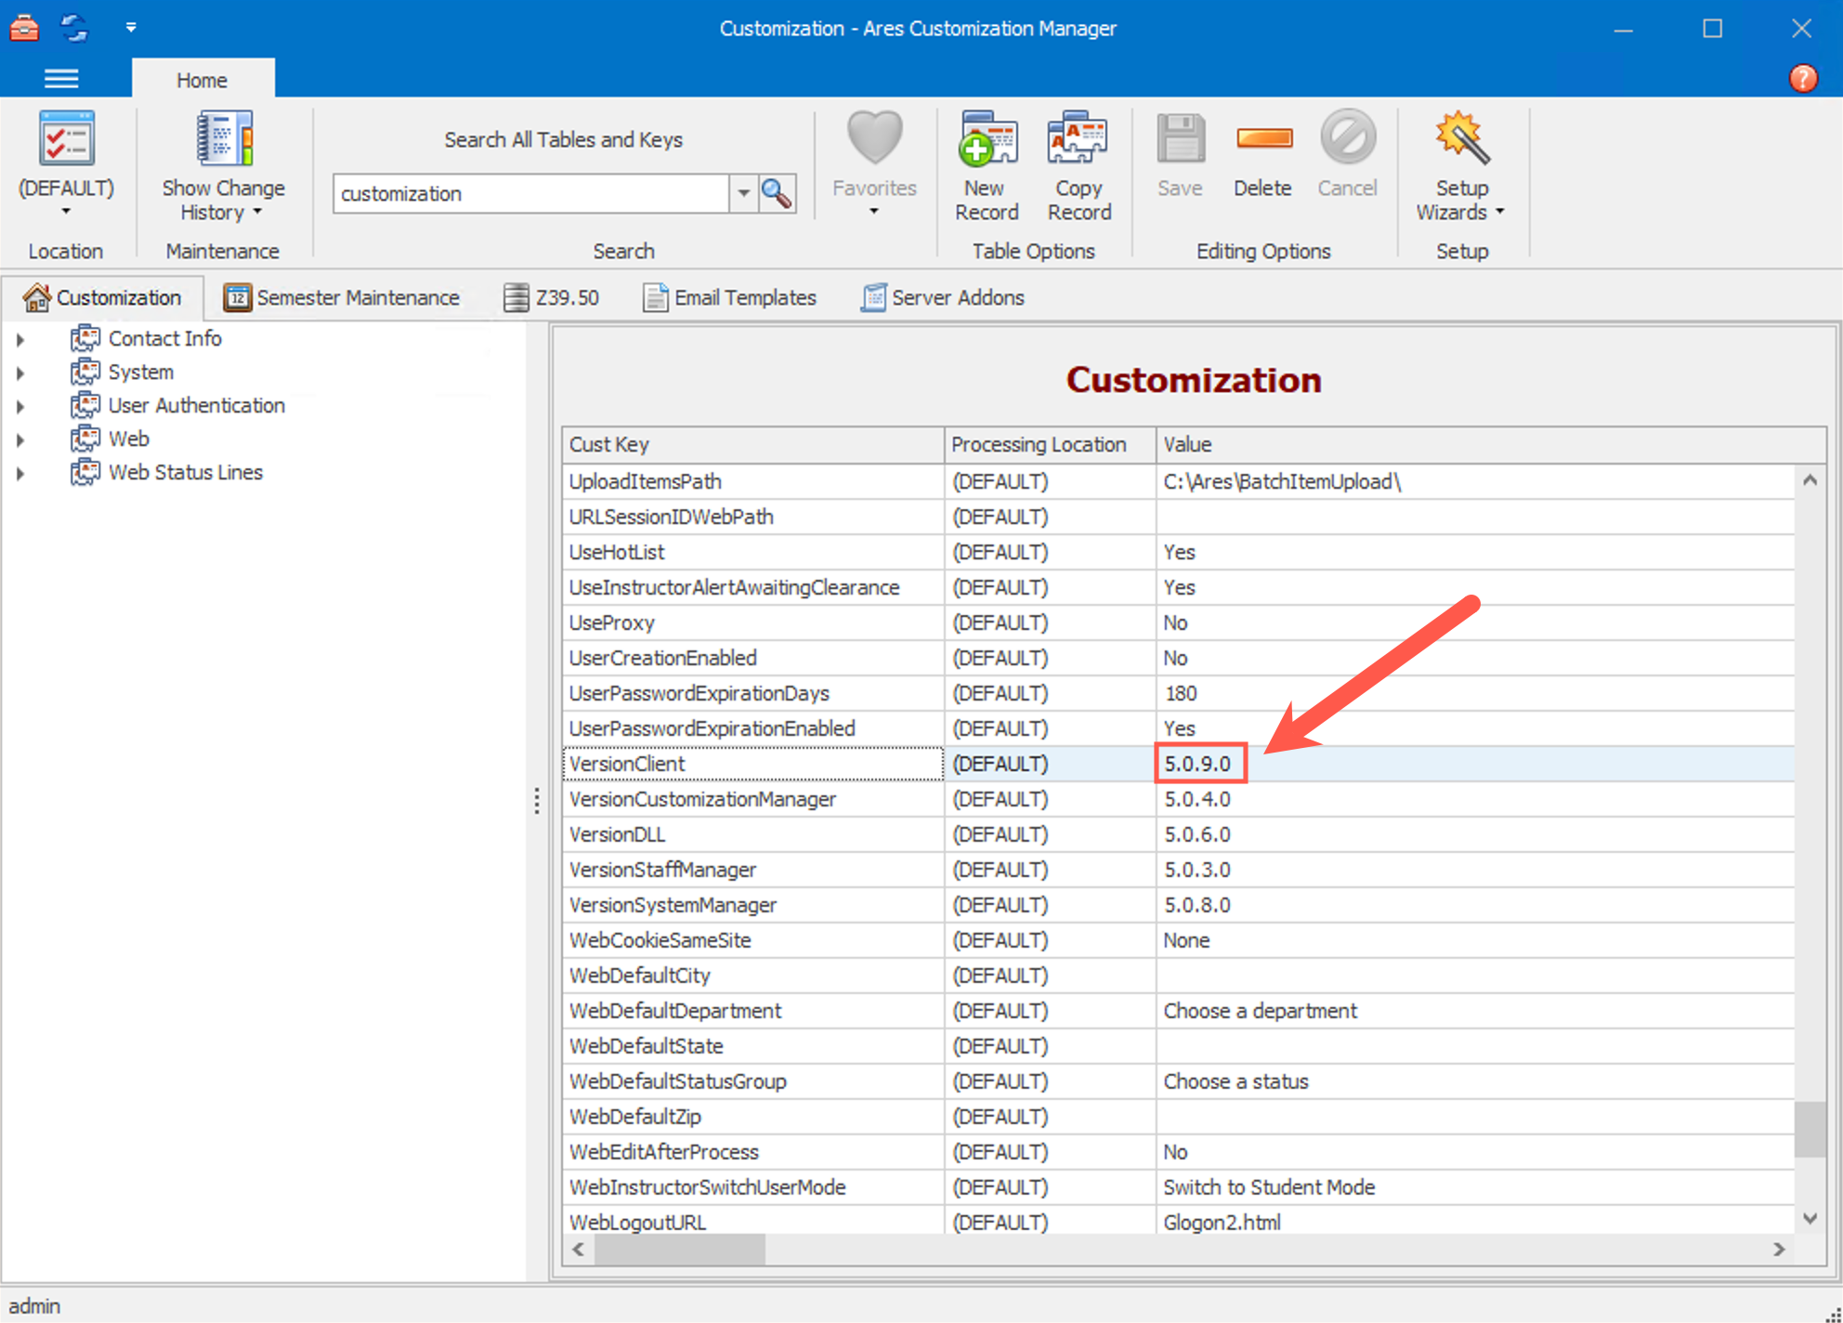Click the refresh icon in title bar

[x=73, y=28]
